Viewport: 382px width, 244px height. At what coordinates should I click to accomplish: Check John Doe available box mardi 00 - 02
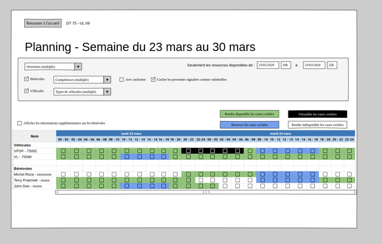(x=213, y=186)
